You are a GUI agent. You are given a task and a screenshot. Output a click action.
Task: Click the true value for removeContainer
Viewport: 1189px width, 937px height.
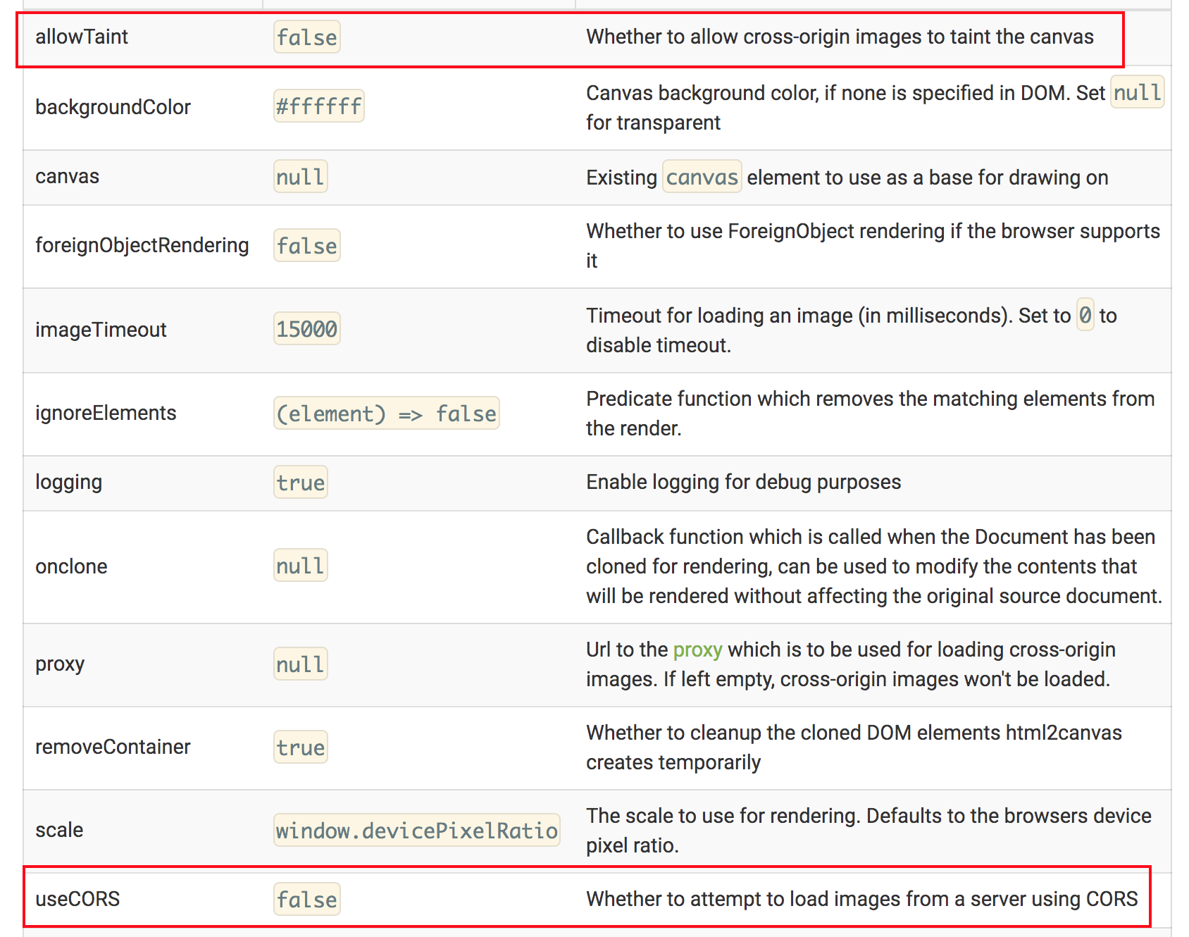click(301, 747)
